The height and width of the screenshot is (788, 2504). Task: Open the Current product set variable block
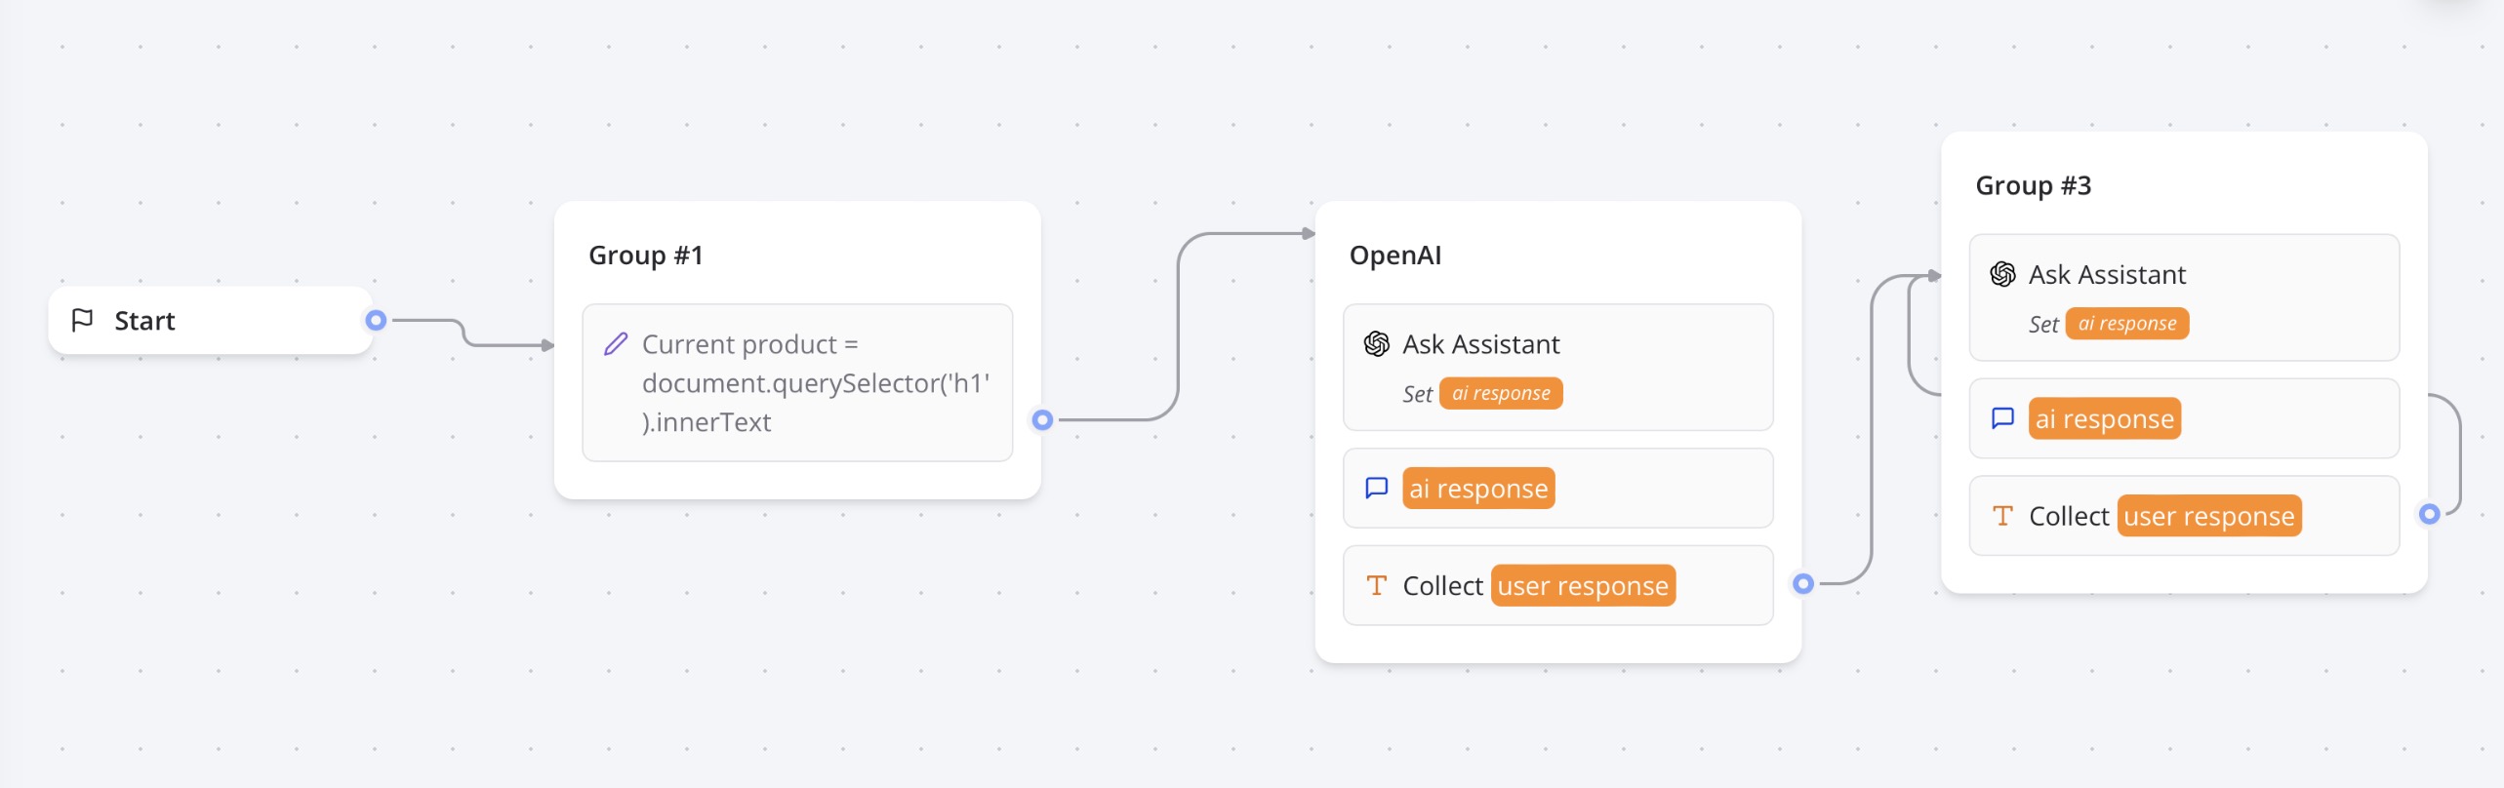coord(796,382)
